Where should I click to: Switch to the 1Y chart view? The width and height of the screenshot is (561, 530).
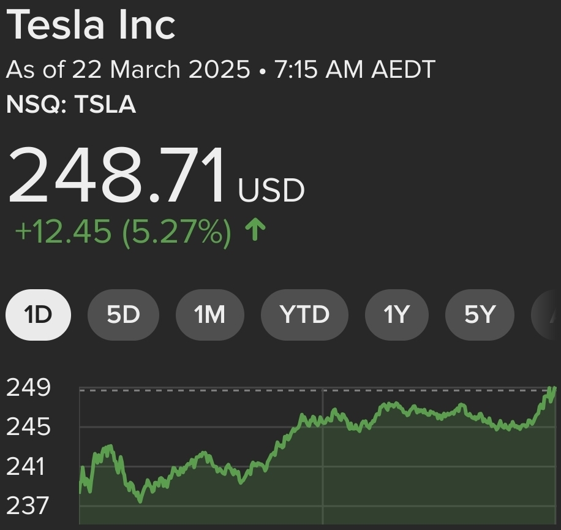(396, 315)
